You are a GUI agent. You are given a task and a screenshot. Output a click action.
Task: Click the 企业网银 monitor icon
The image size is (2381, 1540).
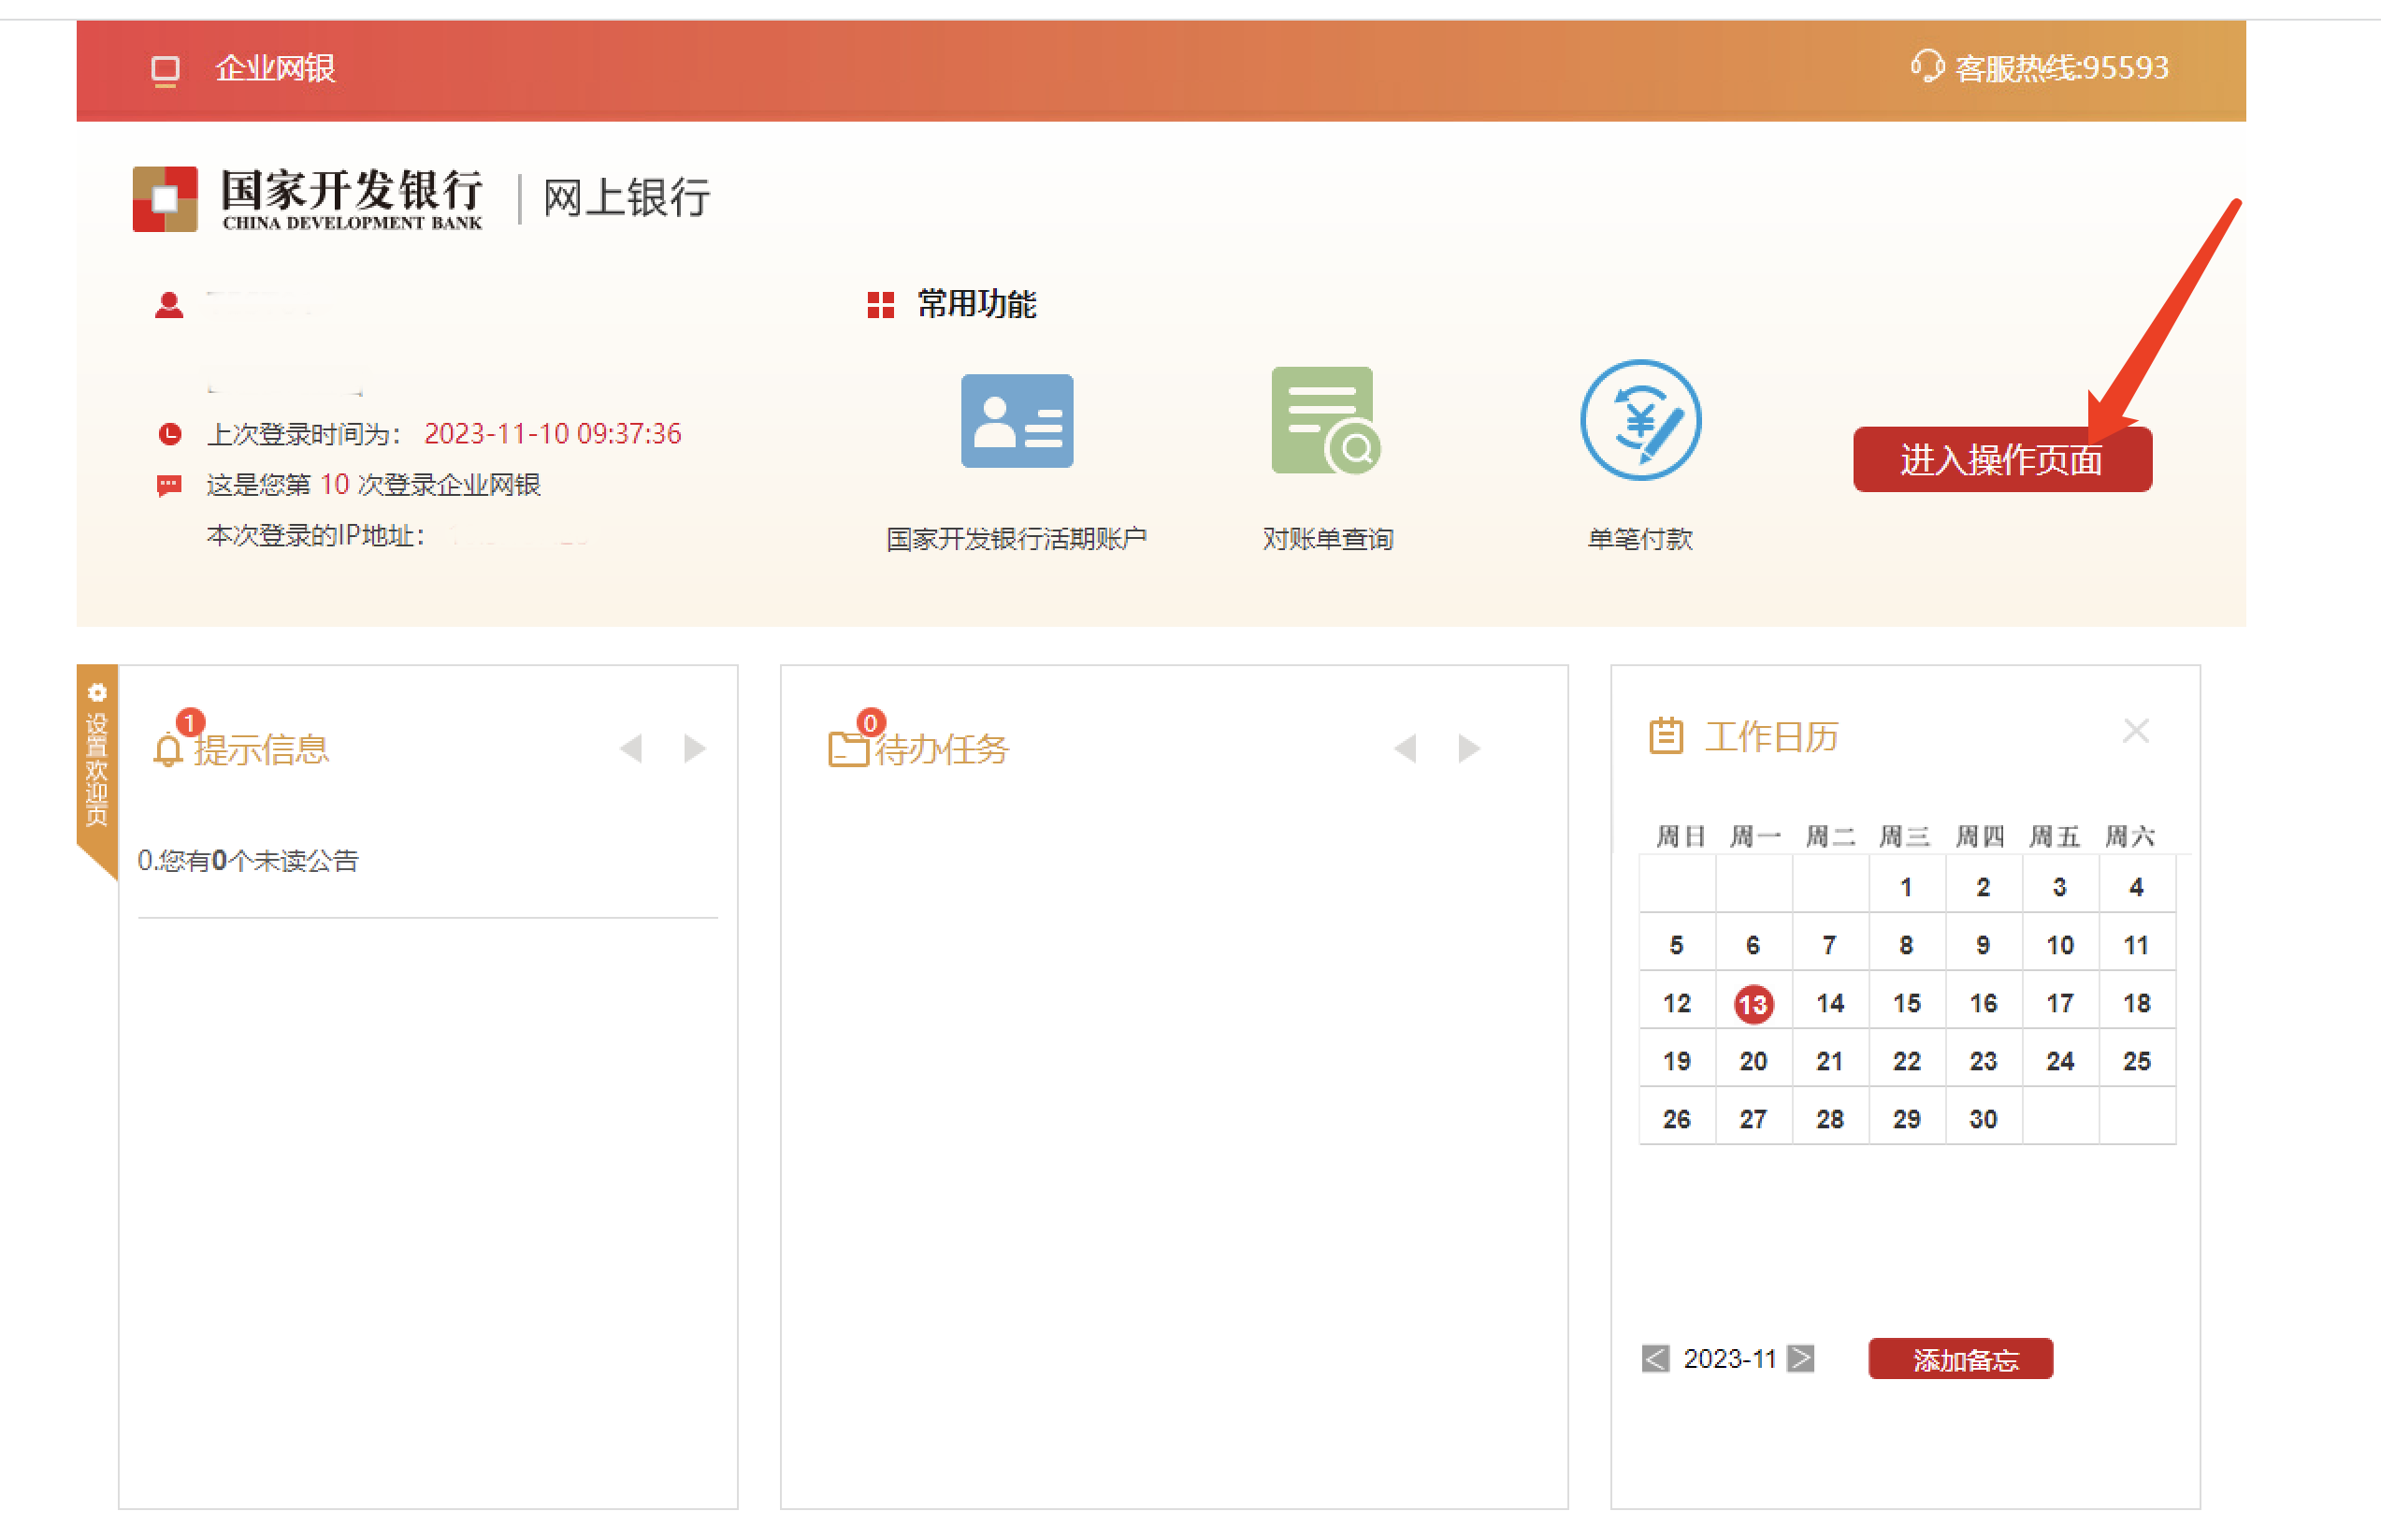coord(165,70)
